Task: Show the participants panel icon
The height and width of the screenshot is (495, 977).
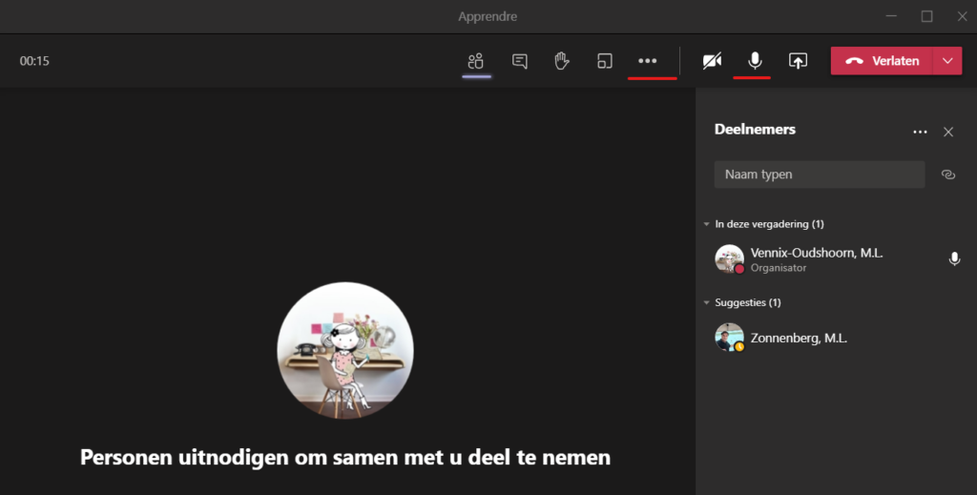Action: pos(475,61)
